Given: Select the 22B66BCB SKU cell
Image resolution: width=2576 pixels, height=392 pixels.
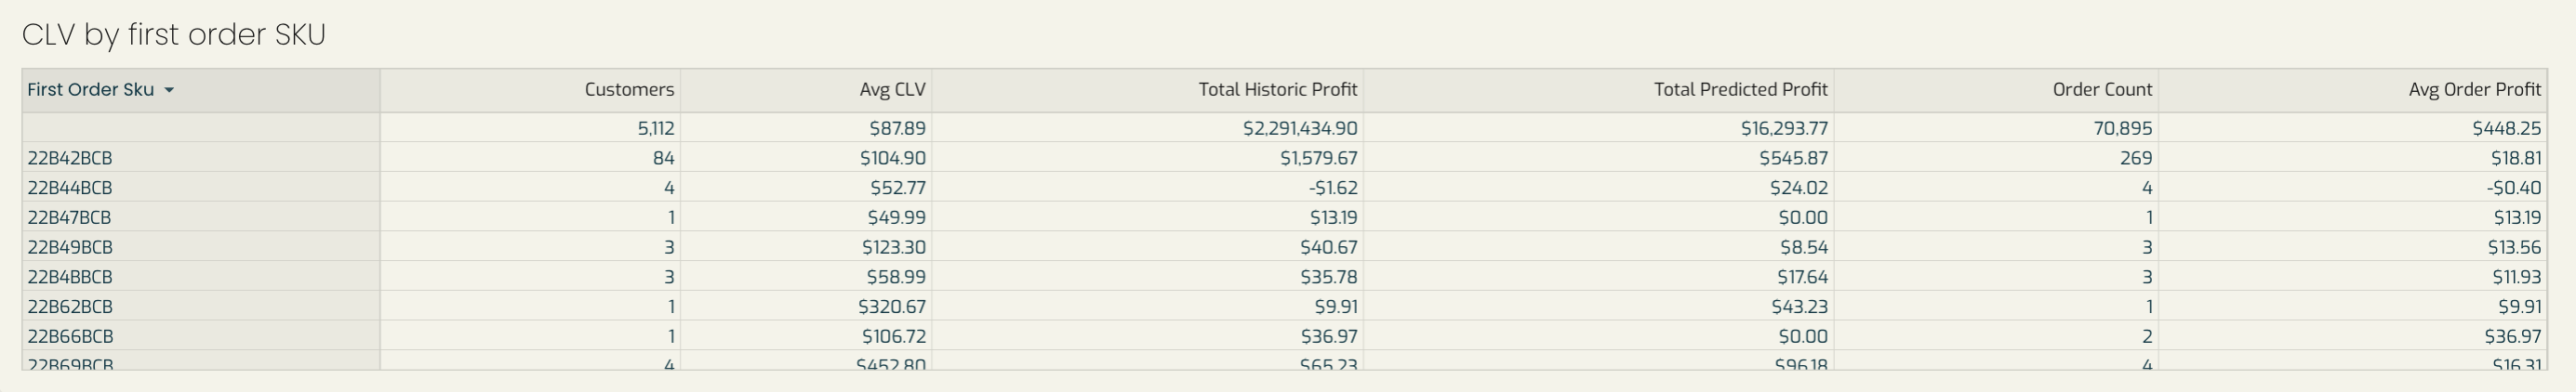Looking at the screenshot, I should pos(201,337).
